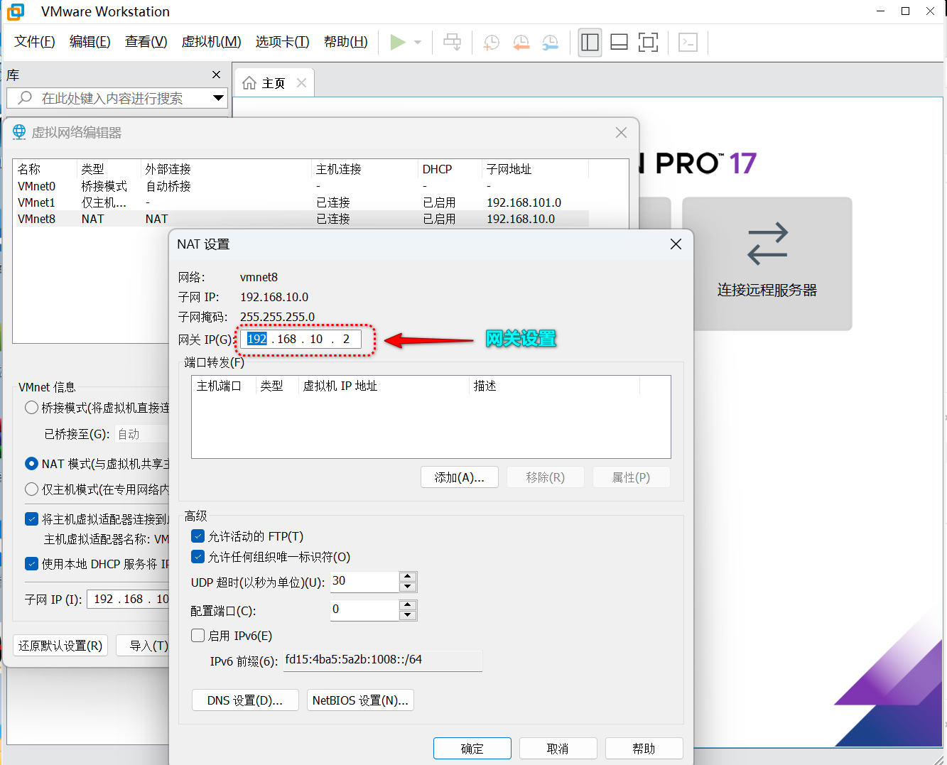Click the 网关 IP(G) address field
Image resolution: width=947 pixels, height=765 pixels.
click(301, 340)
